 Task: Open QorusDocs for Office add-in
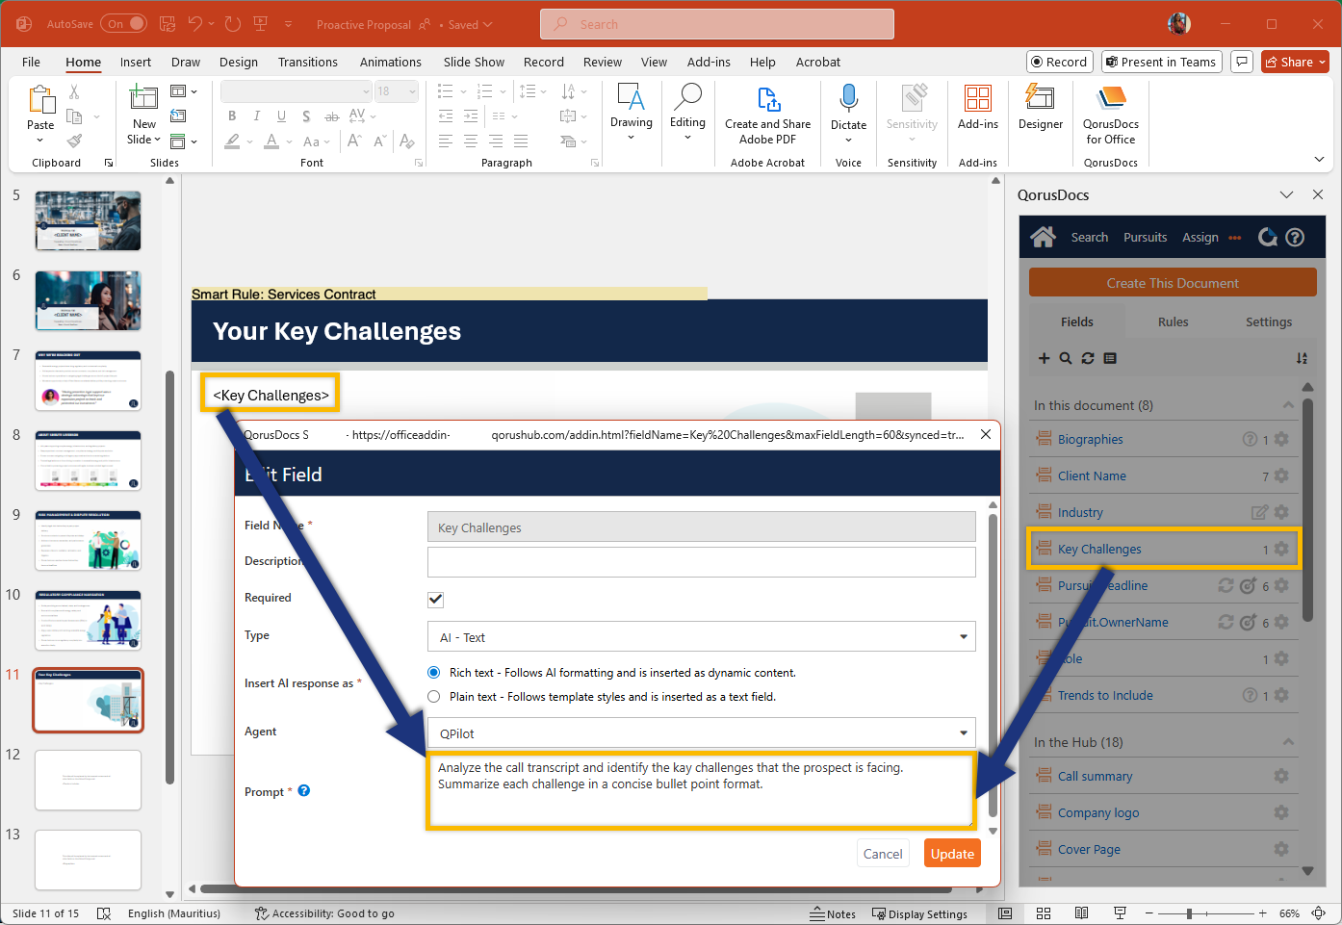tap(1110, 115)
